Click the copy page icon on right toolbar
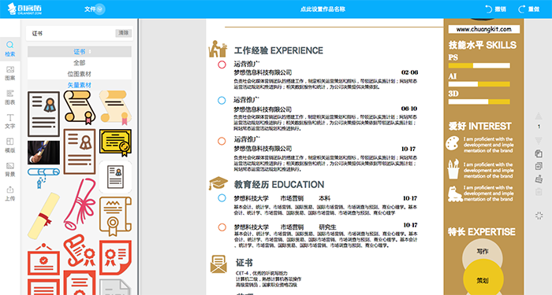552x295 pixels. coord(539,154)
